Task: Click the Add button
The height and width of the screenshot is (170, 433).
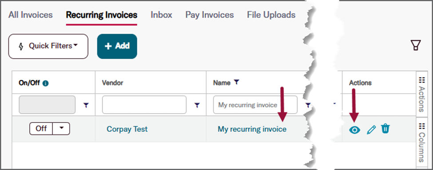Action: 117,46
